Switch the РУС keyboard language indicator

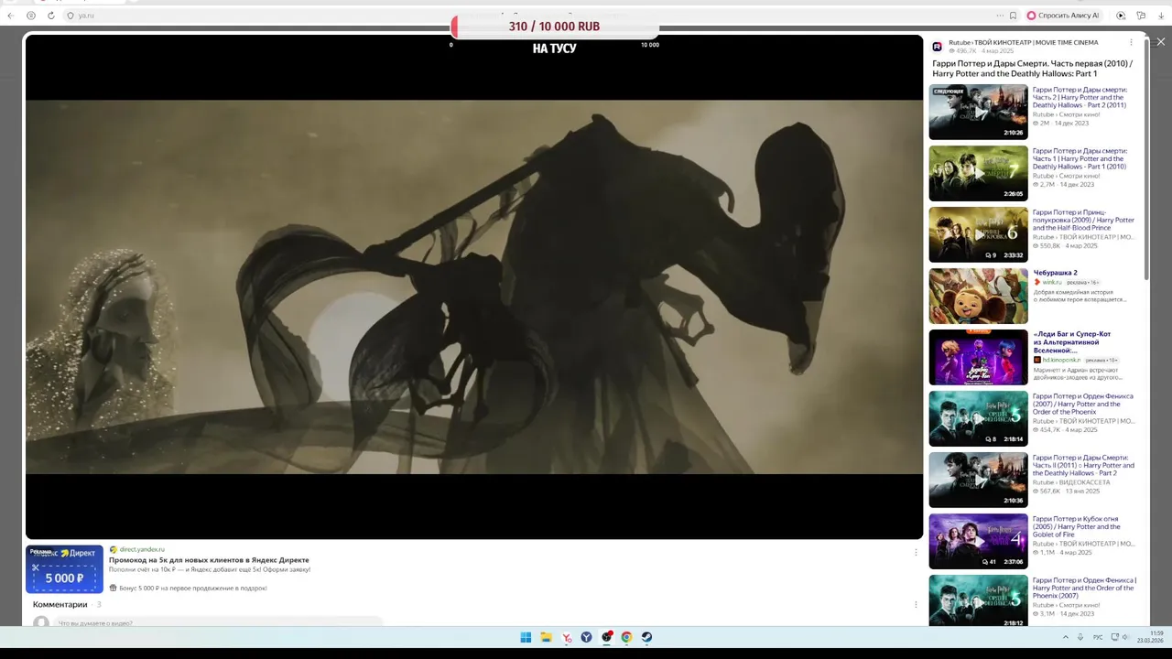click(1098, 637)
